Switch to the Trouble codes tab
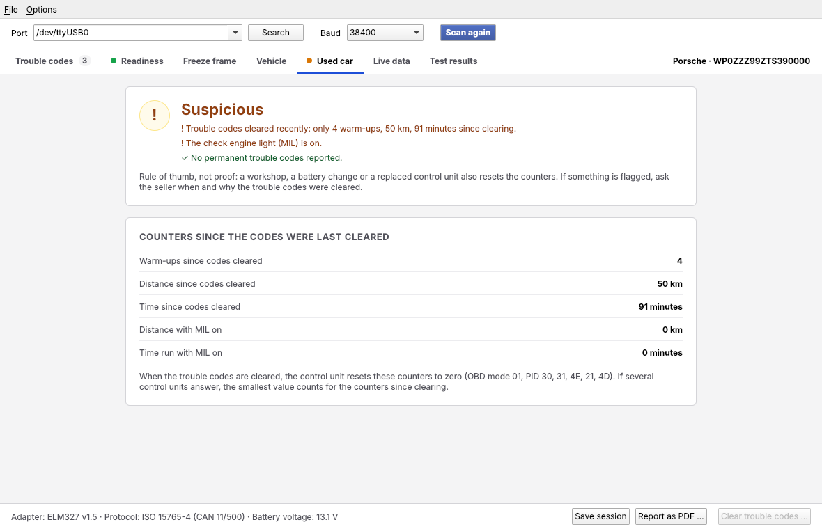The width and height of the screenshot is (822, 529). [x=53, y=61]
